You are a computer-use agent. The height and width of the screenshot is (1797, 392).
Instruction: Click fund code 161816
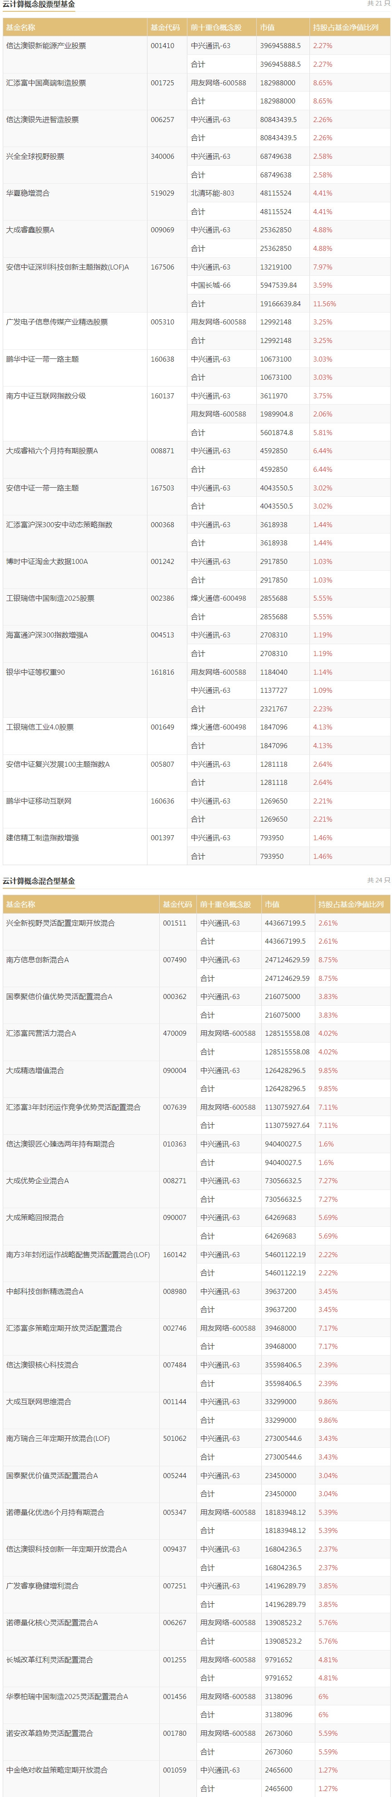click(x=162, y=672)
